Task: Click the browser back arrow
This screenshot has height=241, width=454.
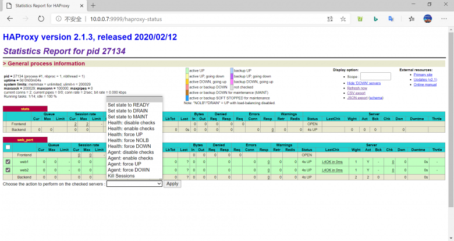Action: (x=10, y=19)
